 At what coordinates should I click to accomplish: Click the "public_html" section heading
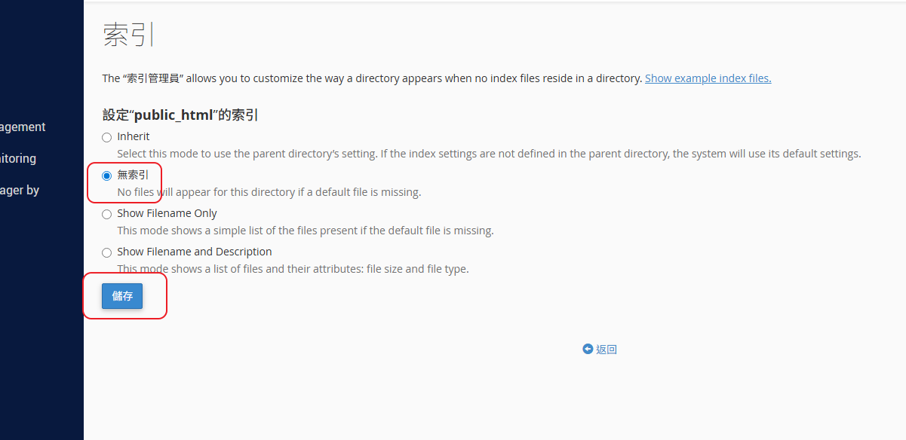tap(180, 115)
